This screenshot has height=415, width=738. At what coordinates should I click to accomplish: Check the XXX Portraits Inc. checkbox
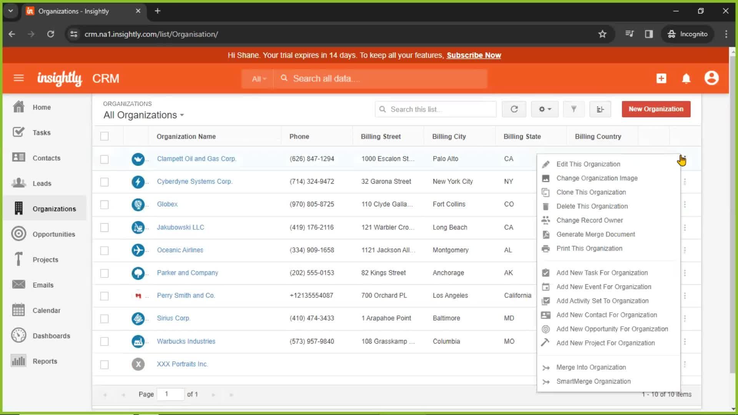(104, 364)
